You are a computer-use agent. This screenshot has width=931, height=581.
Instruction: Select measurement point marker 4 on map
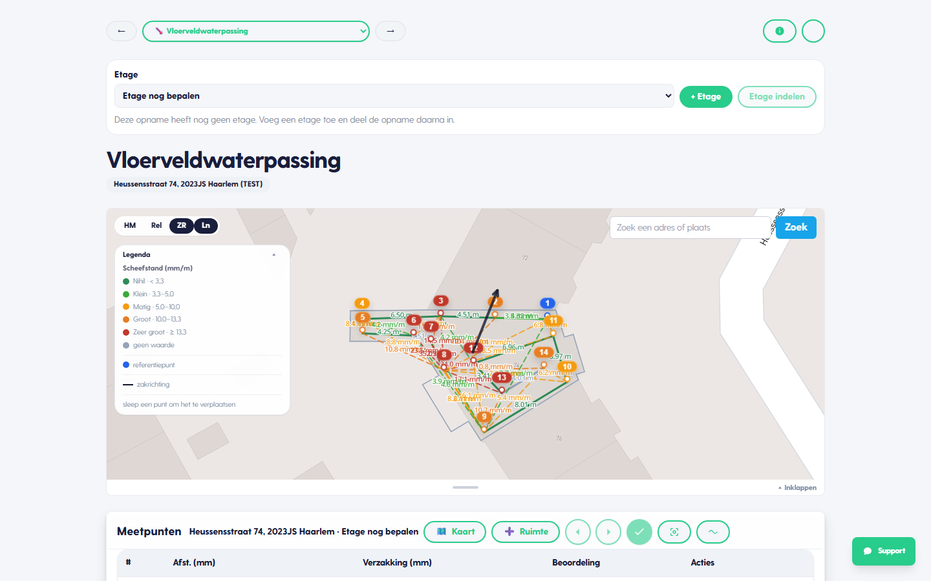pos(362,303)
